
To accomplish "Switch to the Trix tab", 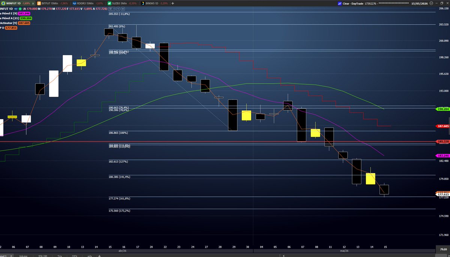I will tap(60, 255).
